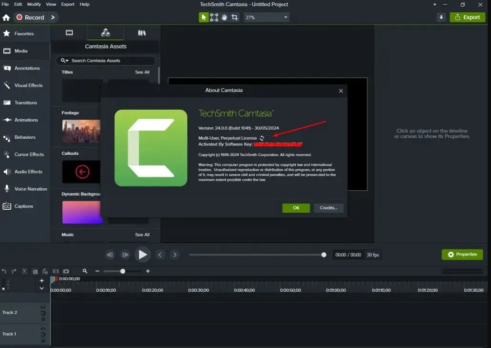
Task: Expand the track options chevron below add track
Action: [41, 288]
